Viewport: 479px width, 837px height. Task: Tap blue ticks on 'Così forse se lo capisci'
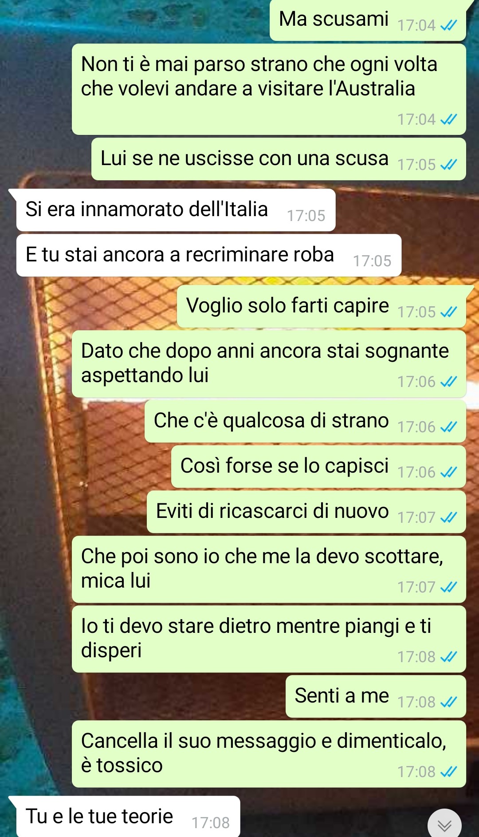click(x=448, y=472)
